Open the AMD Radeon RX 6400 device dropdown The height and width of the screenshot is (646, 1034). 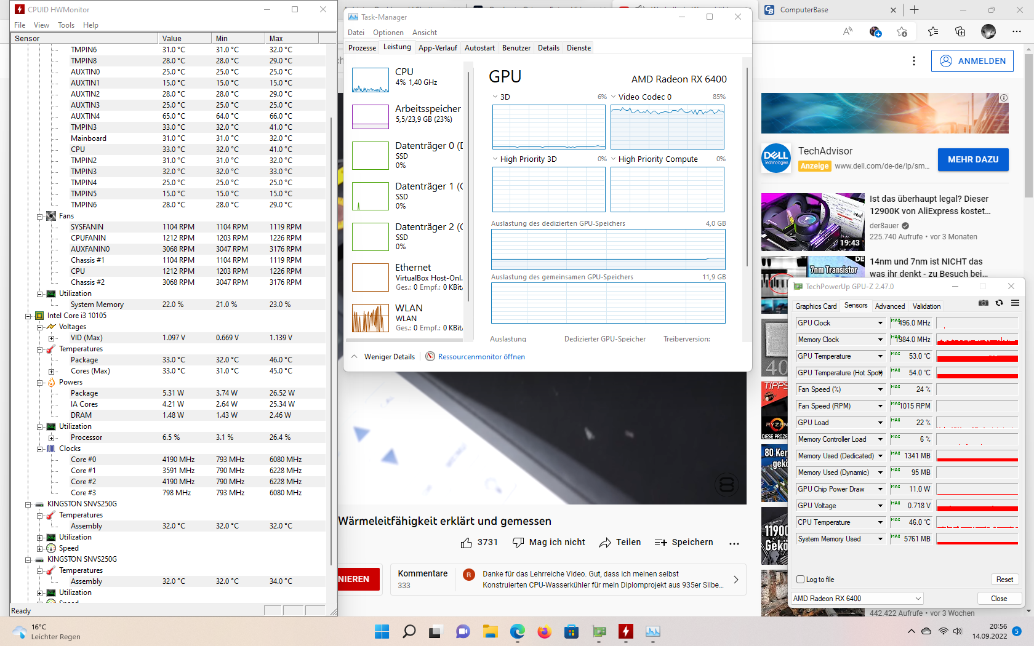click(857, 599)
